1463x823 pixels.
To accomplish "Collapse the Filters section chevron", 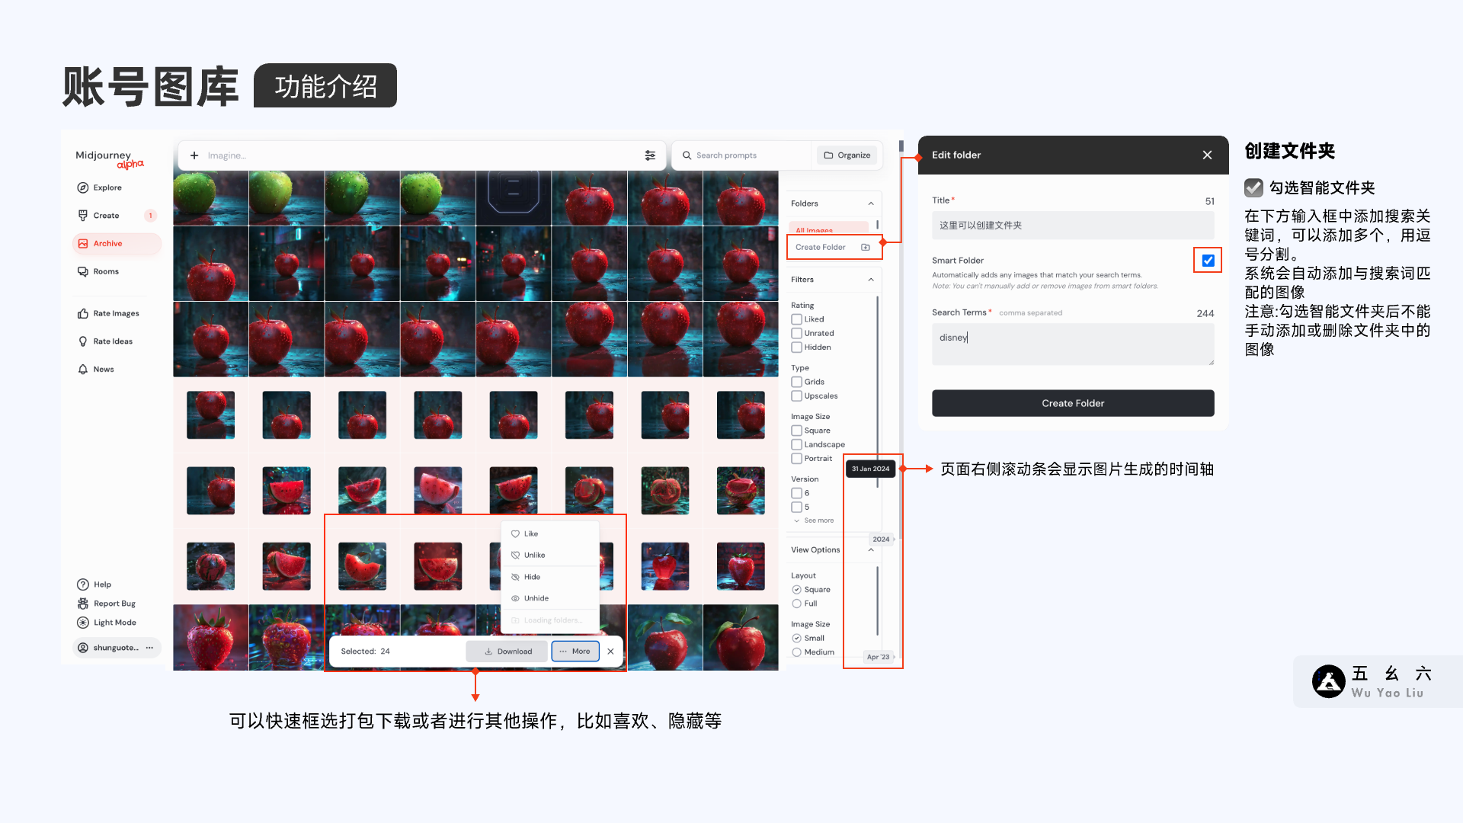I will (x=871, y=280).
